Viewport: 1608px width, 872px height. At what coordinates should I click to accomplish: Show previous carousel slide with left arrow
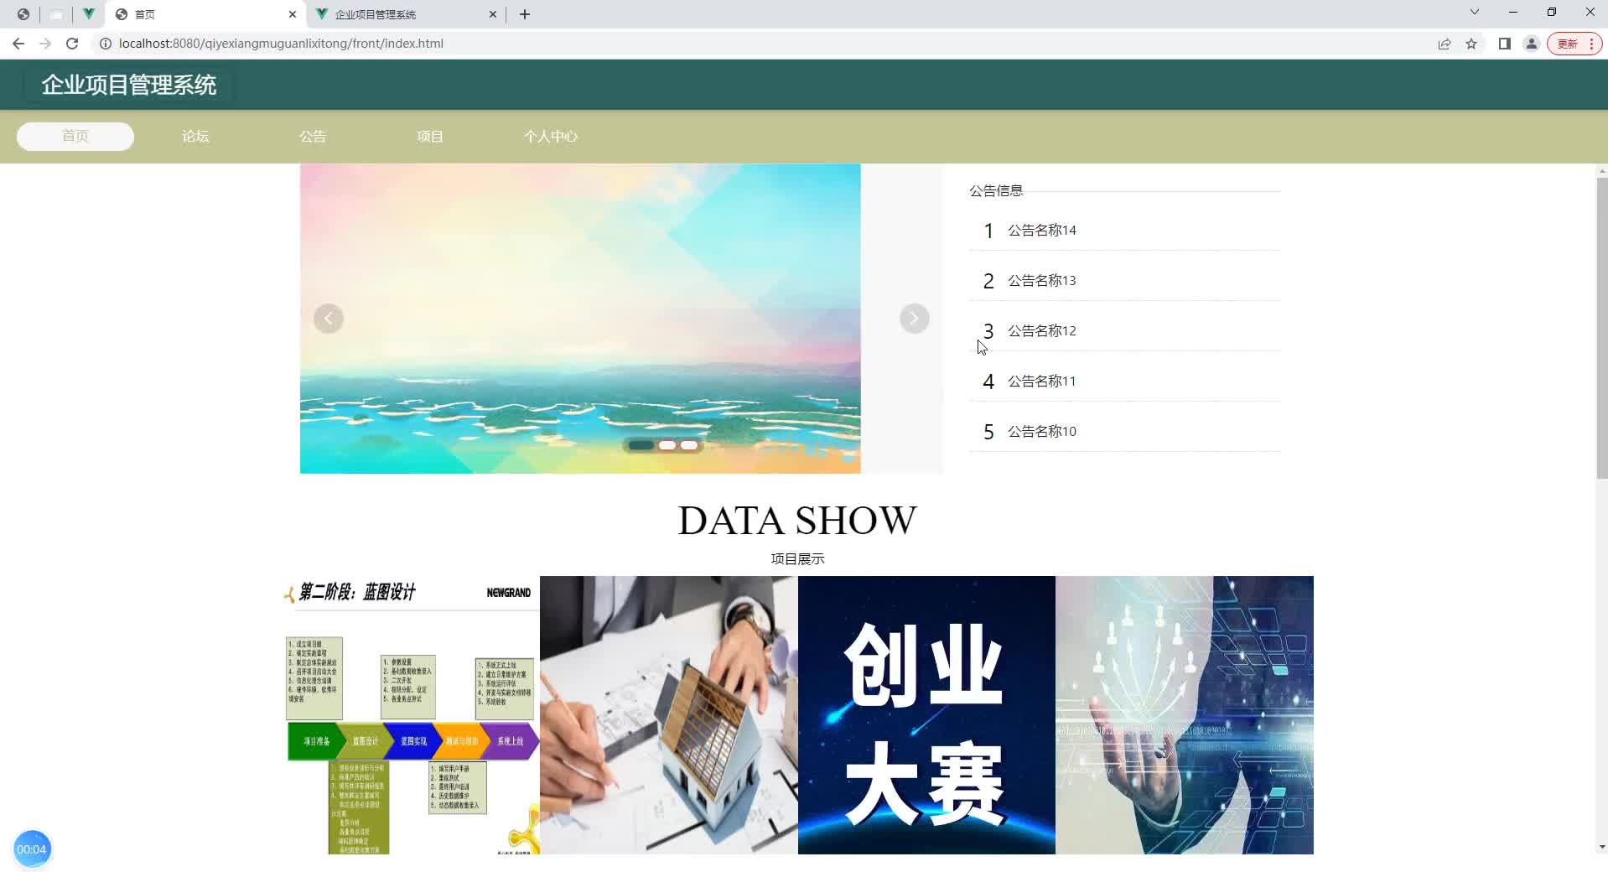329,319
